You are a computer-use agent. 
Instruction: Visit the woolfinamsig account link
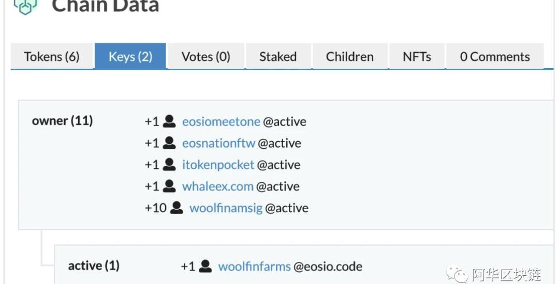click(226, 209)
